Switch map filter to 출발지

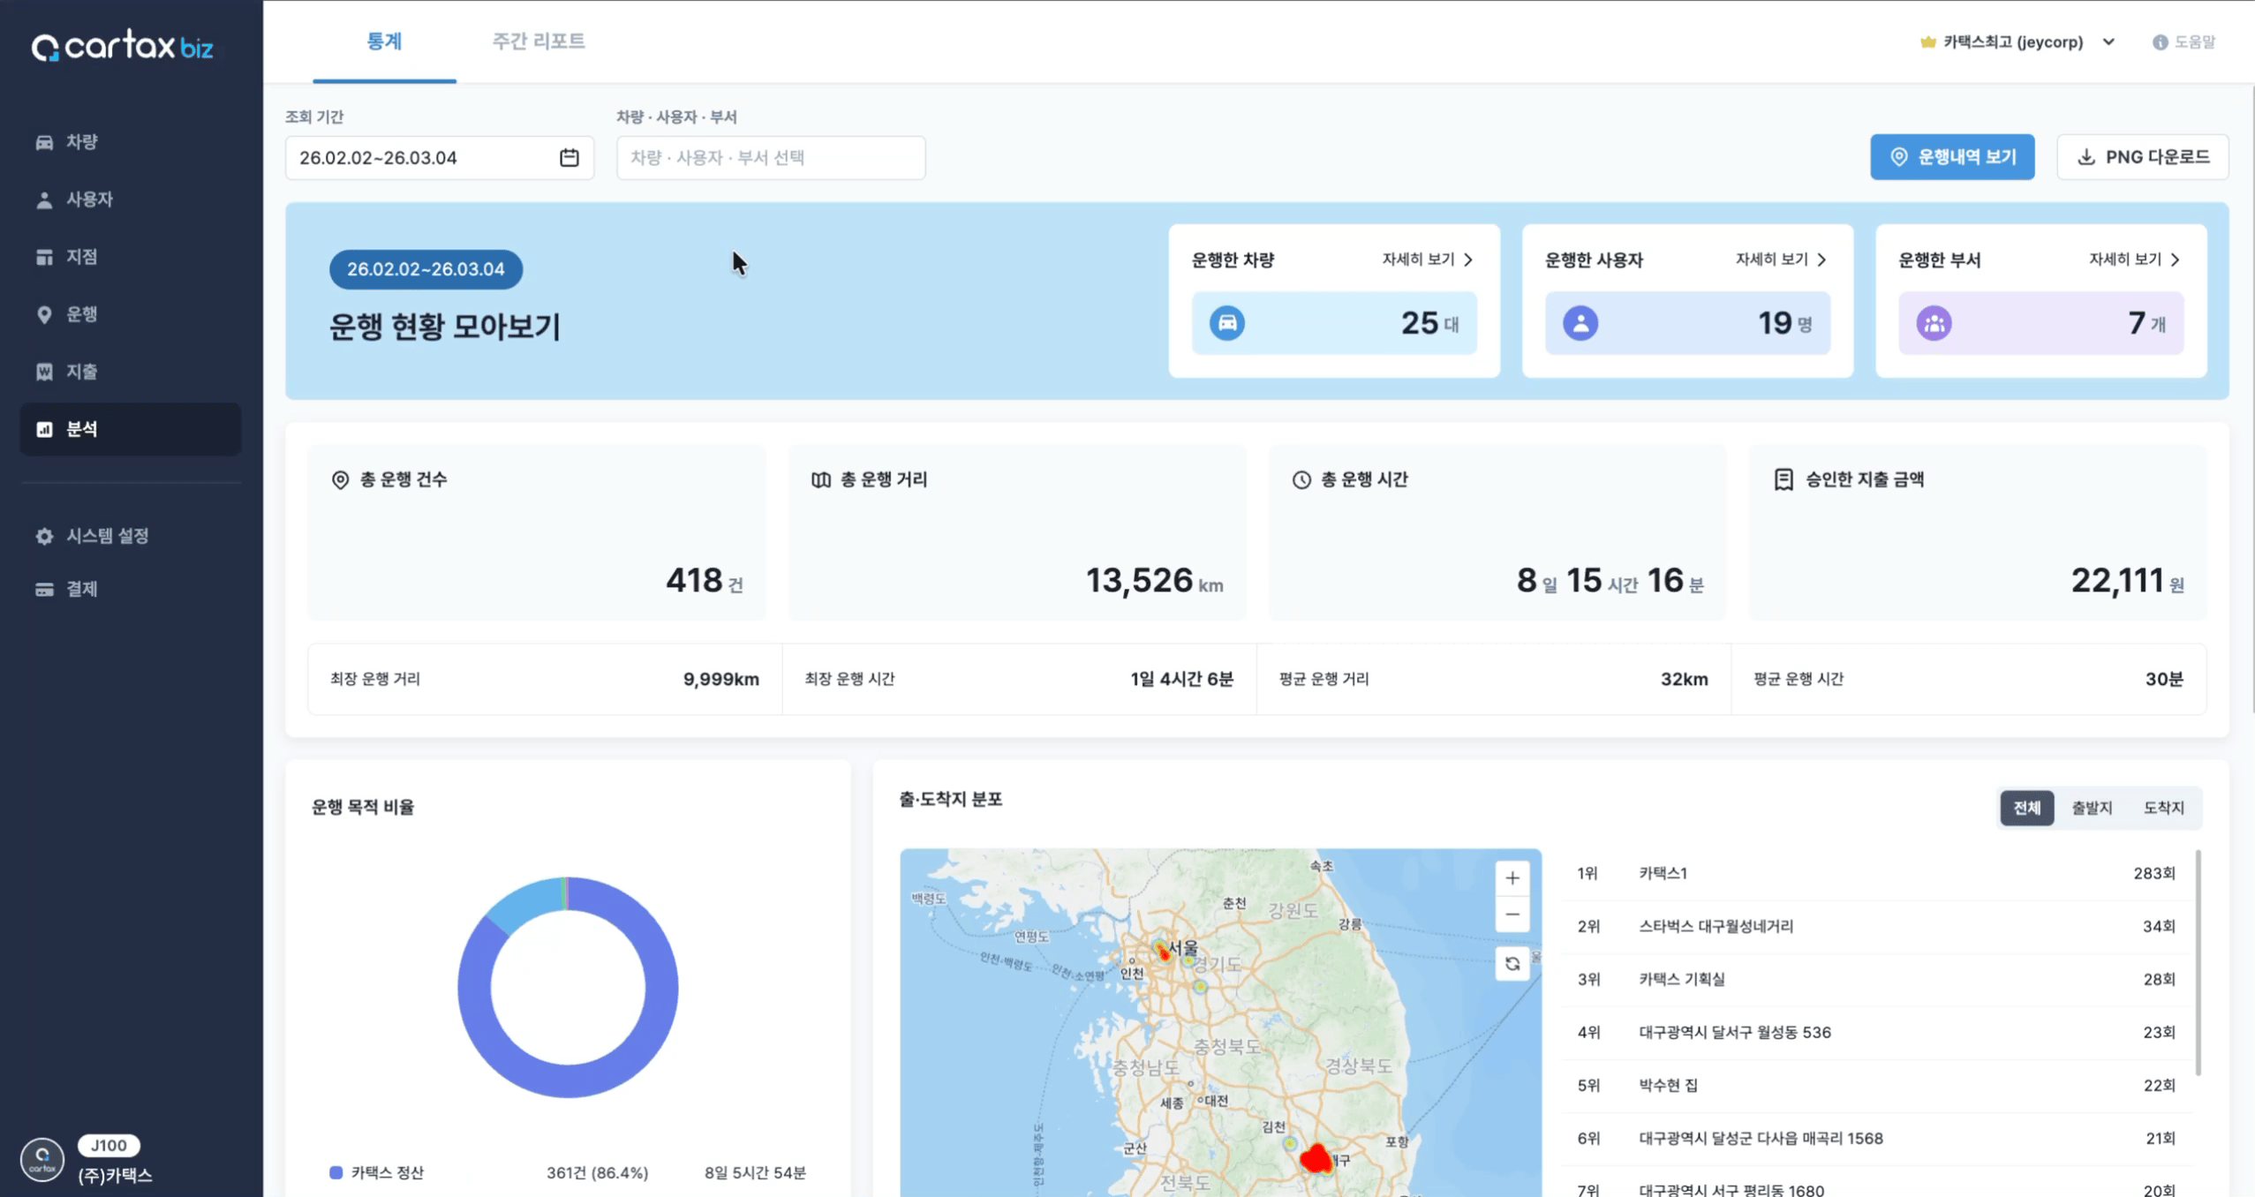(x=2092, y=808)
